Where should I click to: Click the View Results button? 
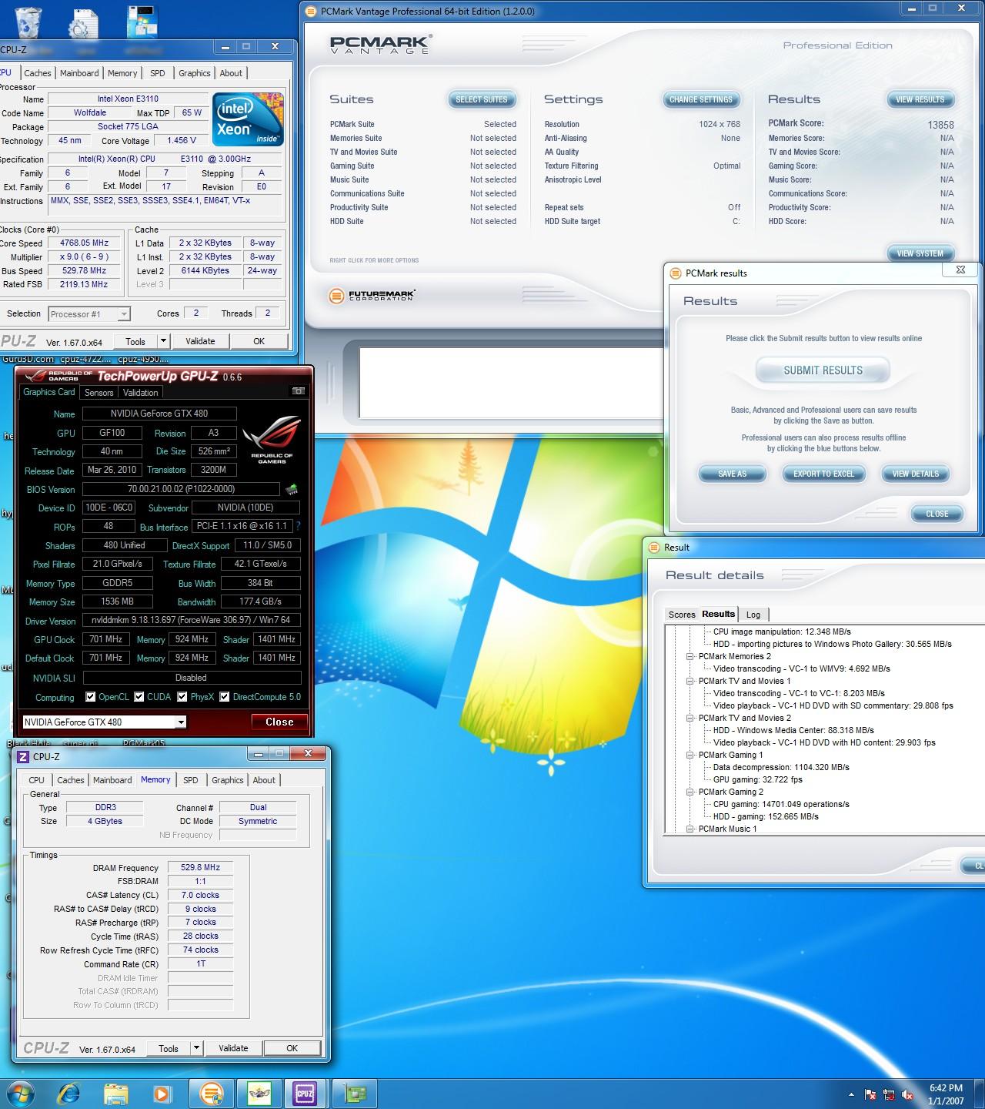click(x=920, y=99)
